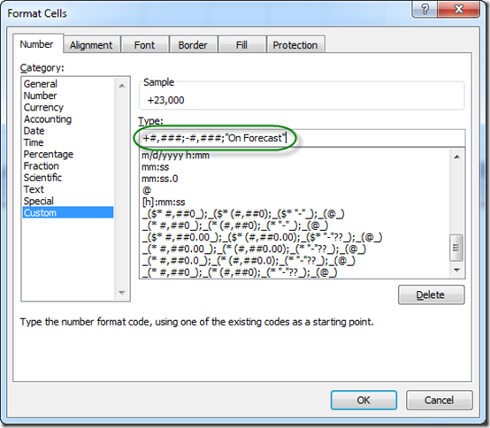Click Category list scroll down arrow
The image size is (490, 428).
point(122,293)
